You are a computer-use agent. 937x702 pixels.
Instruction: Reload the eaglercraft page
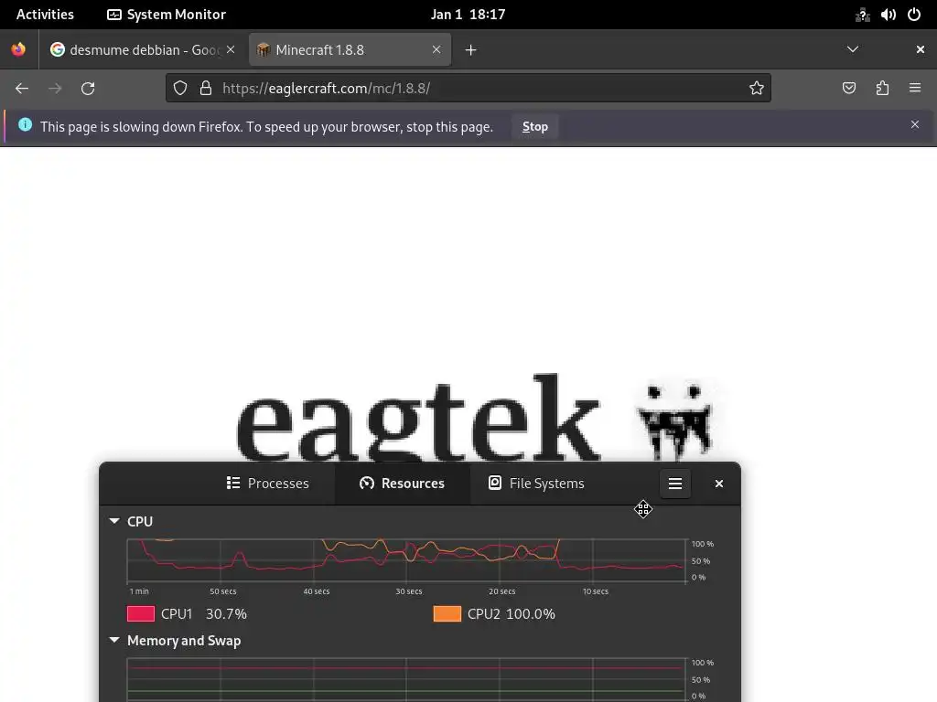click(x=88, y=89)
